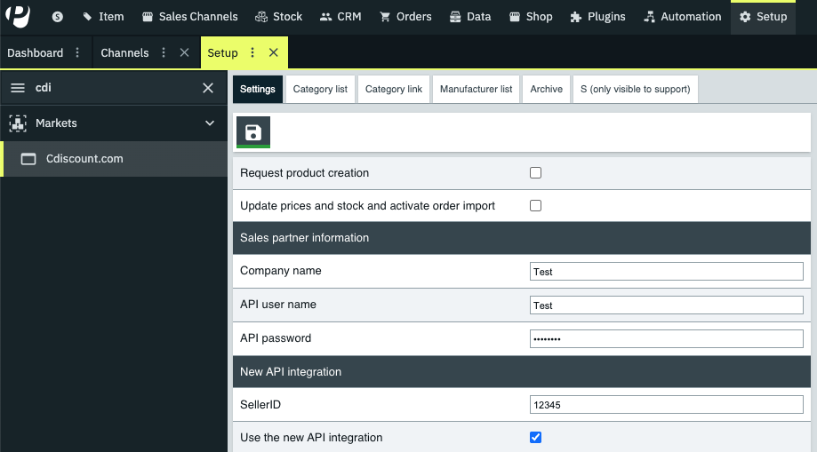Enable Request product creation checkbox

click(x=535, y=173)
